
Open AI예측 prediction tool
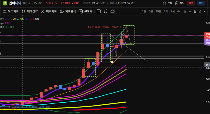coord(86,11)
